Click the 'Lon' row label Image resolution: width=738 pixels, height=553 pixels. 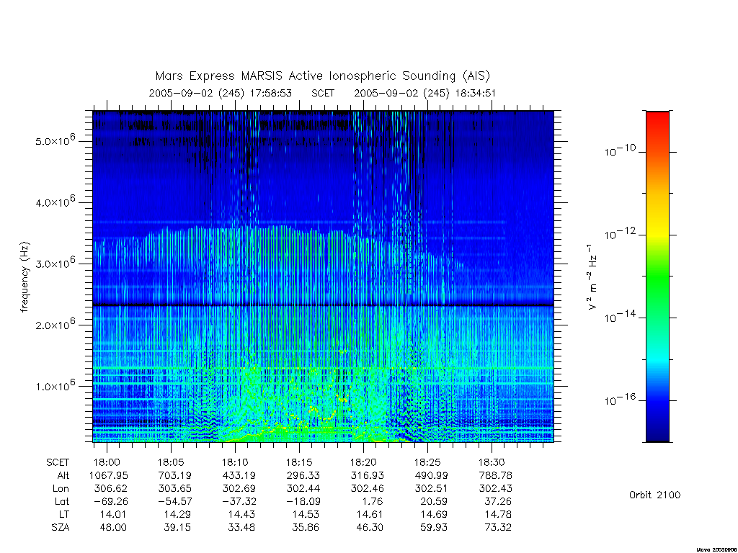pos(61,489)
